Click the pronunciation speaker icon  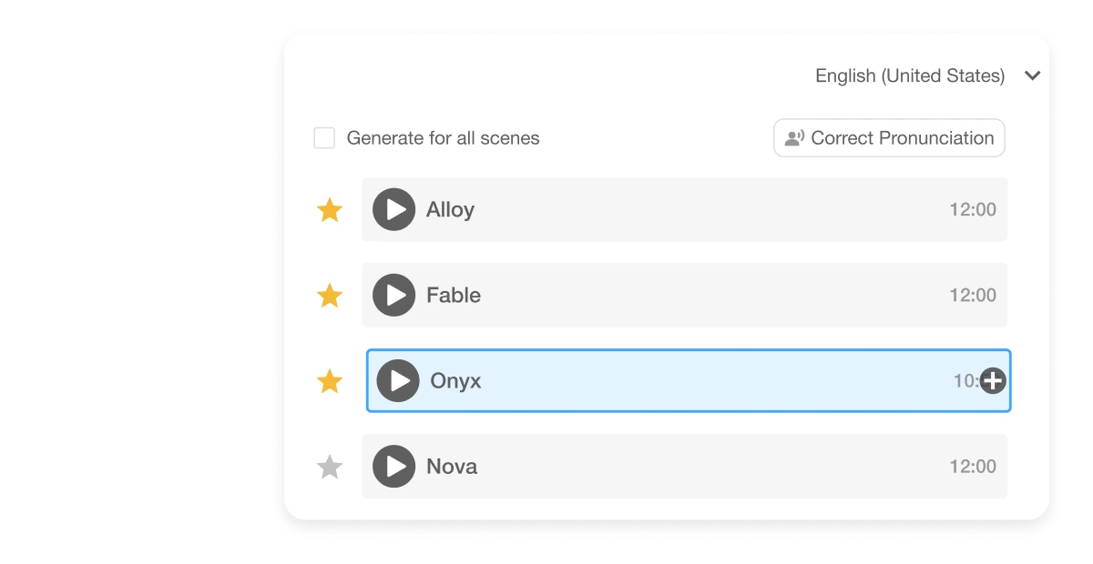coord(792,137)
